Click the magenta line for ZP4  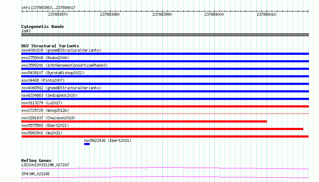(x=165, y=177)
